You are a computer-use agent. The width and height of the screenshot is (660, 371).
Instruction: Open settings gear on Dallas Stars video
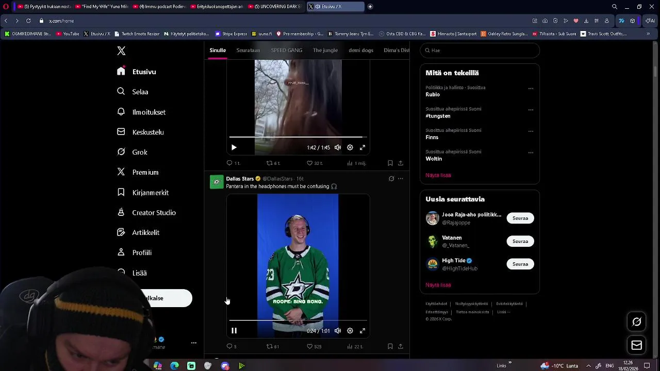tap(350, 331)
